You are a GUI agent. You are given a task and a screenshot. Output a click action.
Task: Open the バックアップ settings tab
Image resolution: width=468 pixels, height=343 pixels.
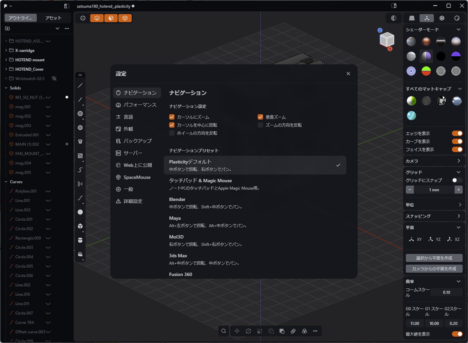(x=137, y=141)
